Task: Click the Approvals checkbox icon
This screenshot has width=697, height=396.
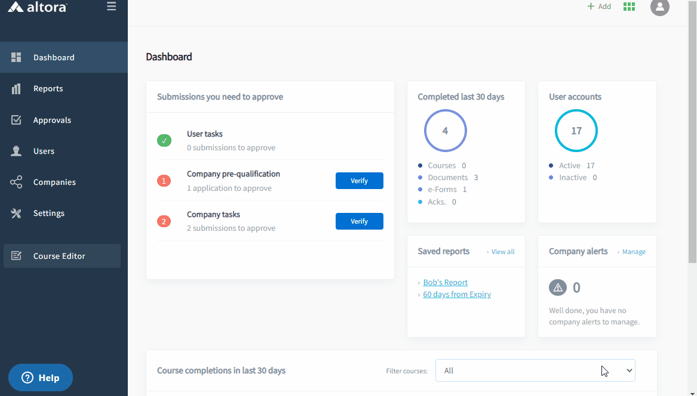Action: (x=16, y=120)
